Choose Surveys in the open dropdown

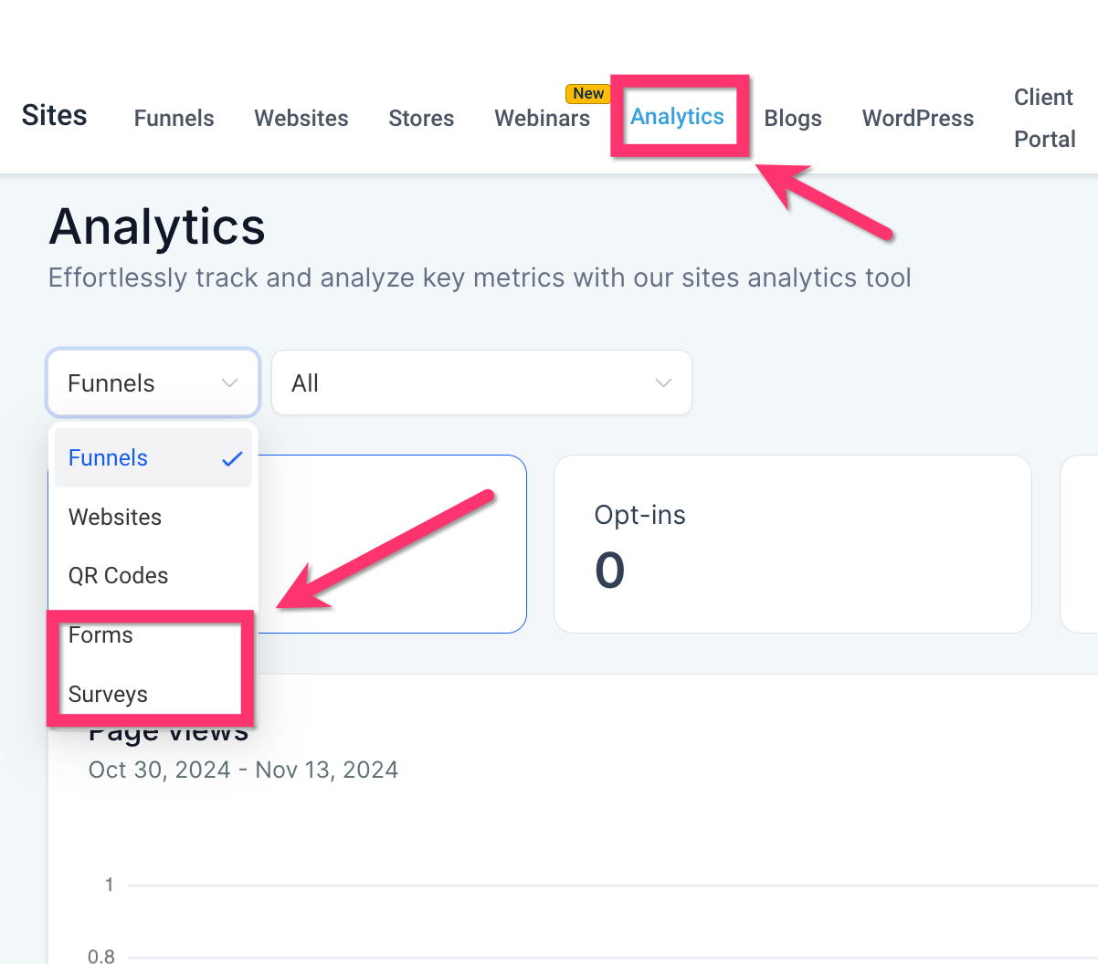(x=108, y=694)
